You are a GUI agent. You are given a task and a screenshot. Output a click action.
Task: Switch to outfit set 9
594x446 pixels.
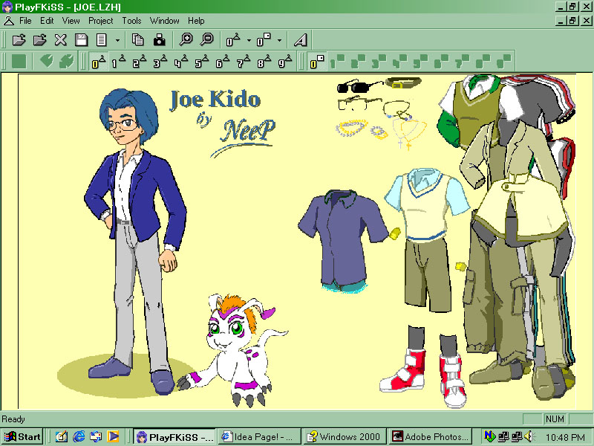(x=285, y=61)
